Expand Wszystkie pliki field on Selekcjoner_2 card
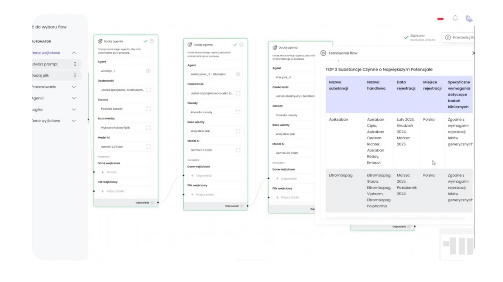 coord(238,131)
